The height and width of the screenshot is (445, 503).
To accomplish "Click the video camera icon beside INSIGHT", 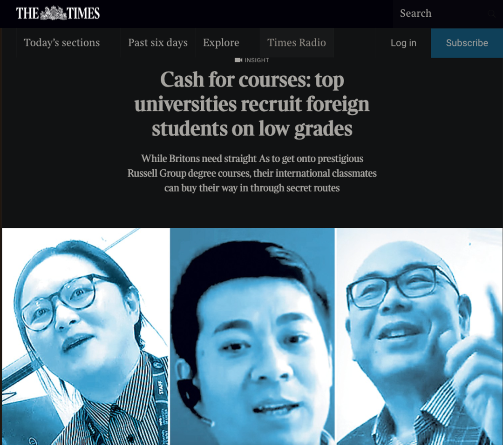I will pos(238,60).
